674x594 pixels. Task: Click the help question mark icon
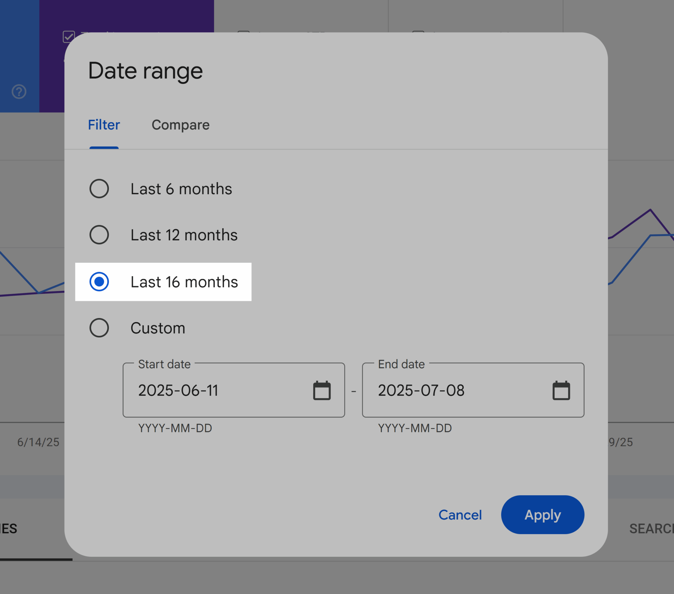[x=19, y=92]
